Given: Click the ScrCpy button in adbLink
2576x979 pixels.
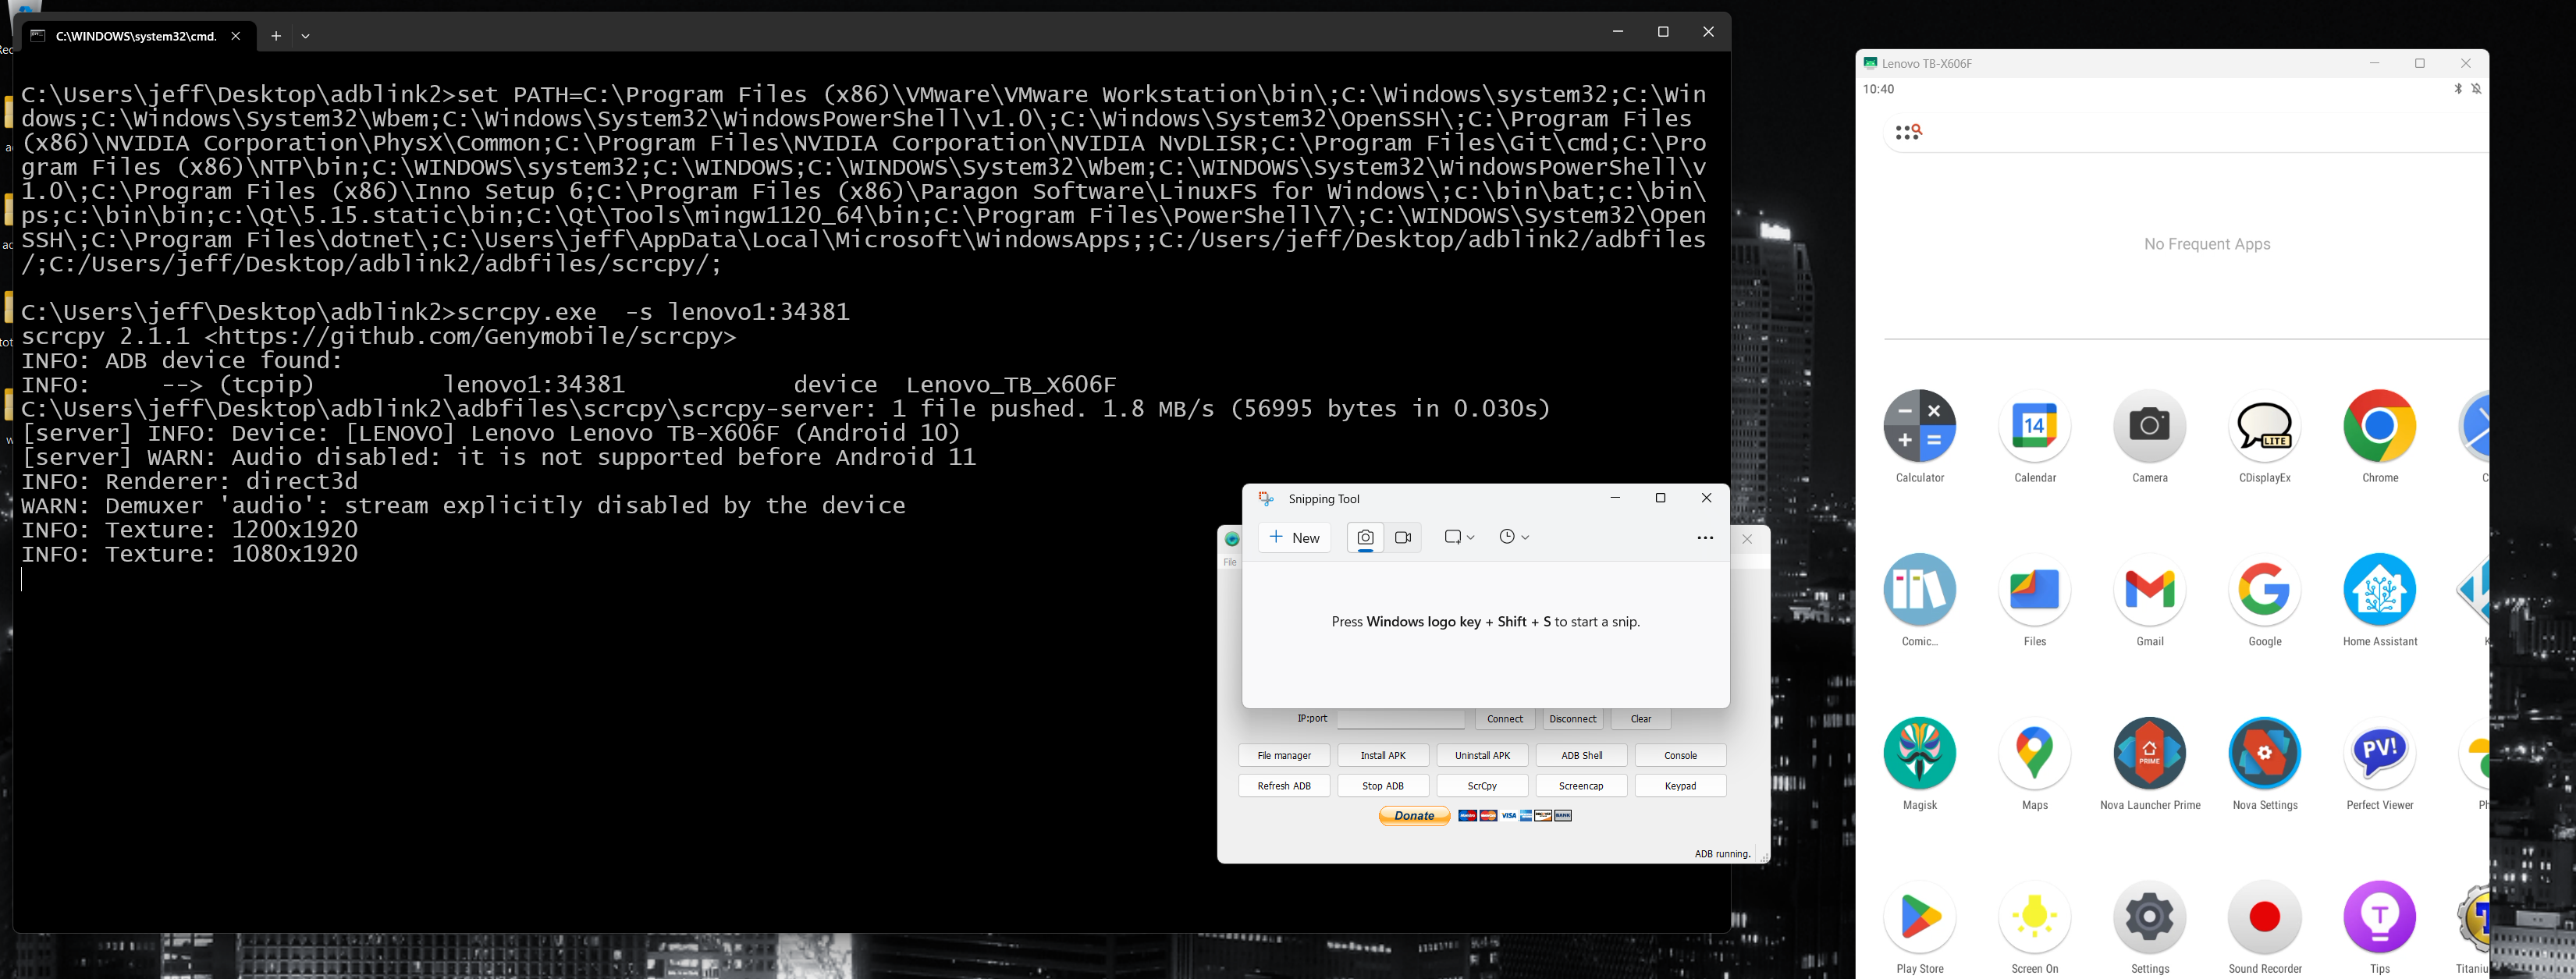Looking at the screenshot, I should [1482, 786].
